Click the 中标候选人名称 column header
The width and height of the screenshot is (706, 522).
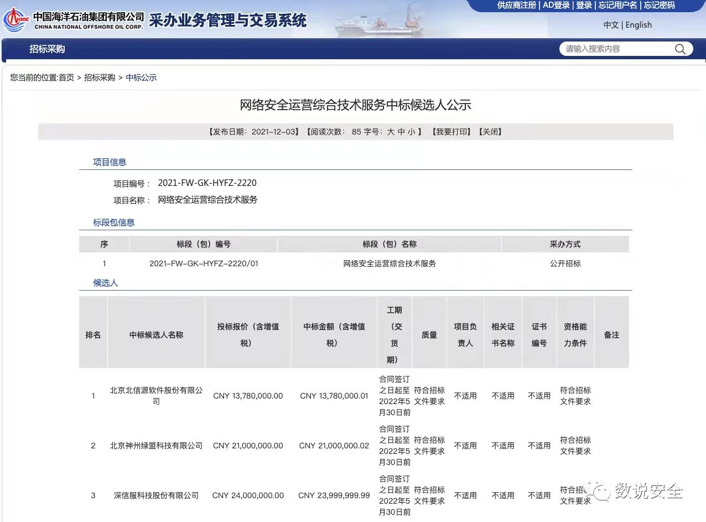(x=157, y=335)
